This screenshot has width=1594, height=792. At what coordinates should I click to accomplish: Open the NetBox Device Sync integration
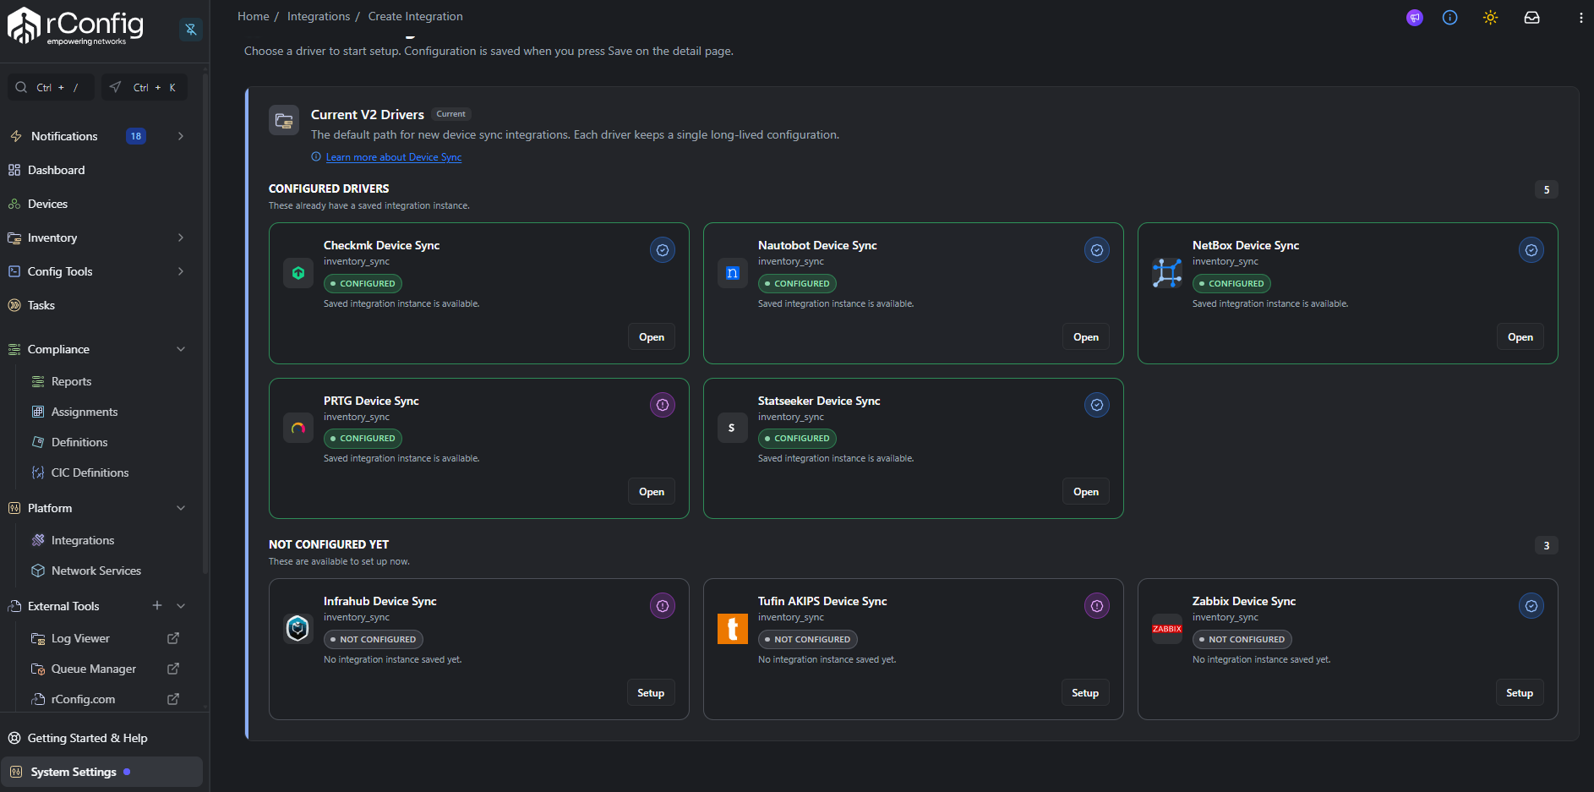pyautogui.click(x=1520, y=337)
